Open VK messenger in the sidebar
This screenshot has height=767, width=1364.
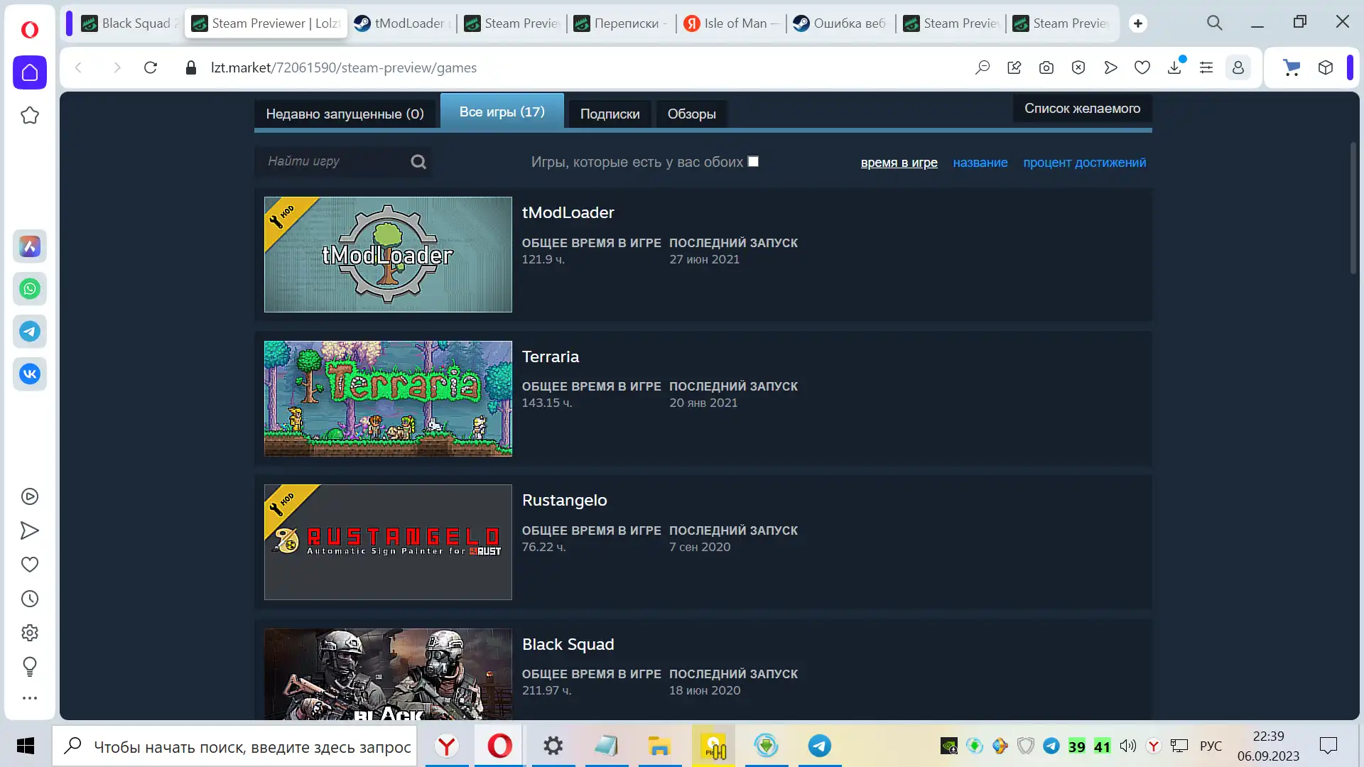click(29, 374)
